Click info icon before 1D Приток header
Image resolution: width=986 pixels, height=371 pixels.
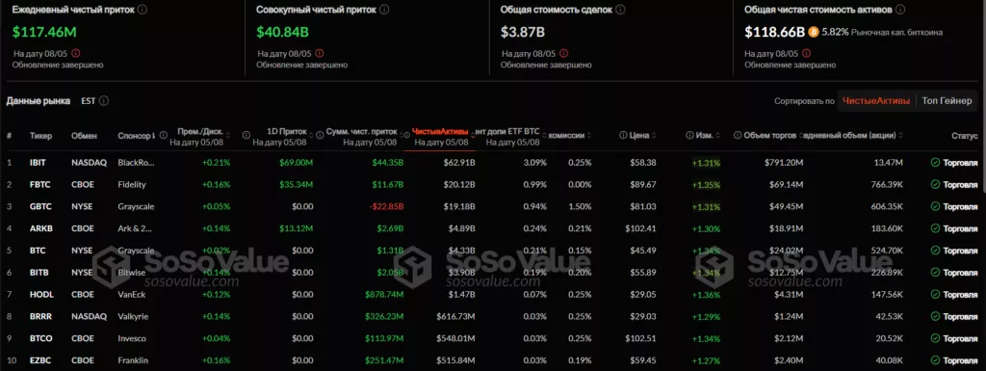(x=246, y=135)
